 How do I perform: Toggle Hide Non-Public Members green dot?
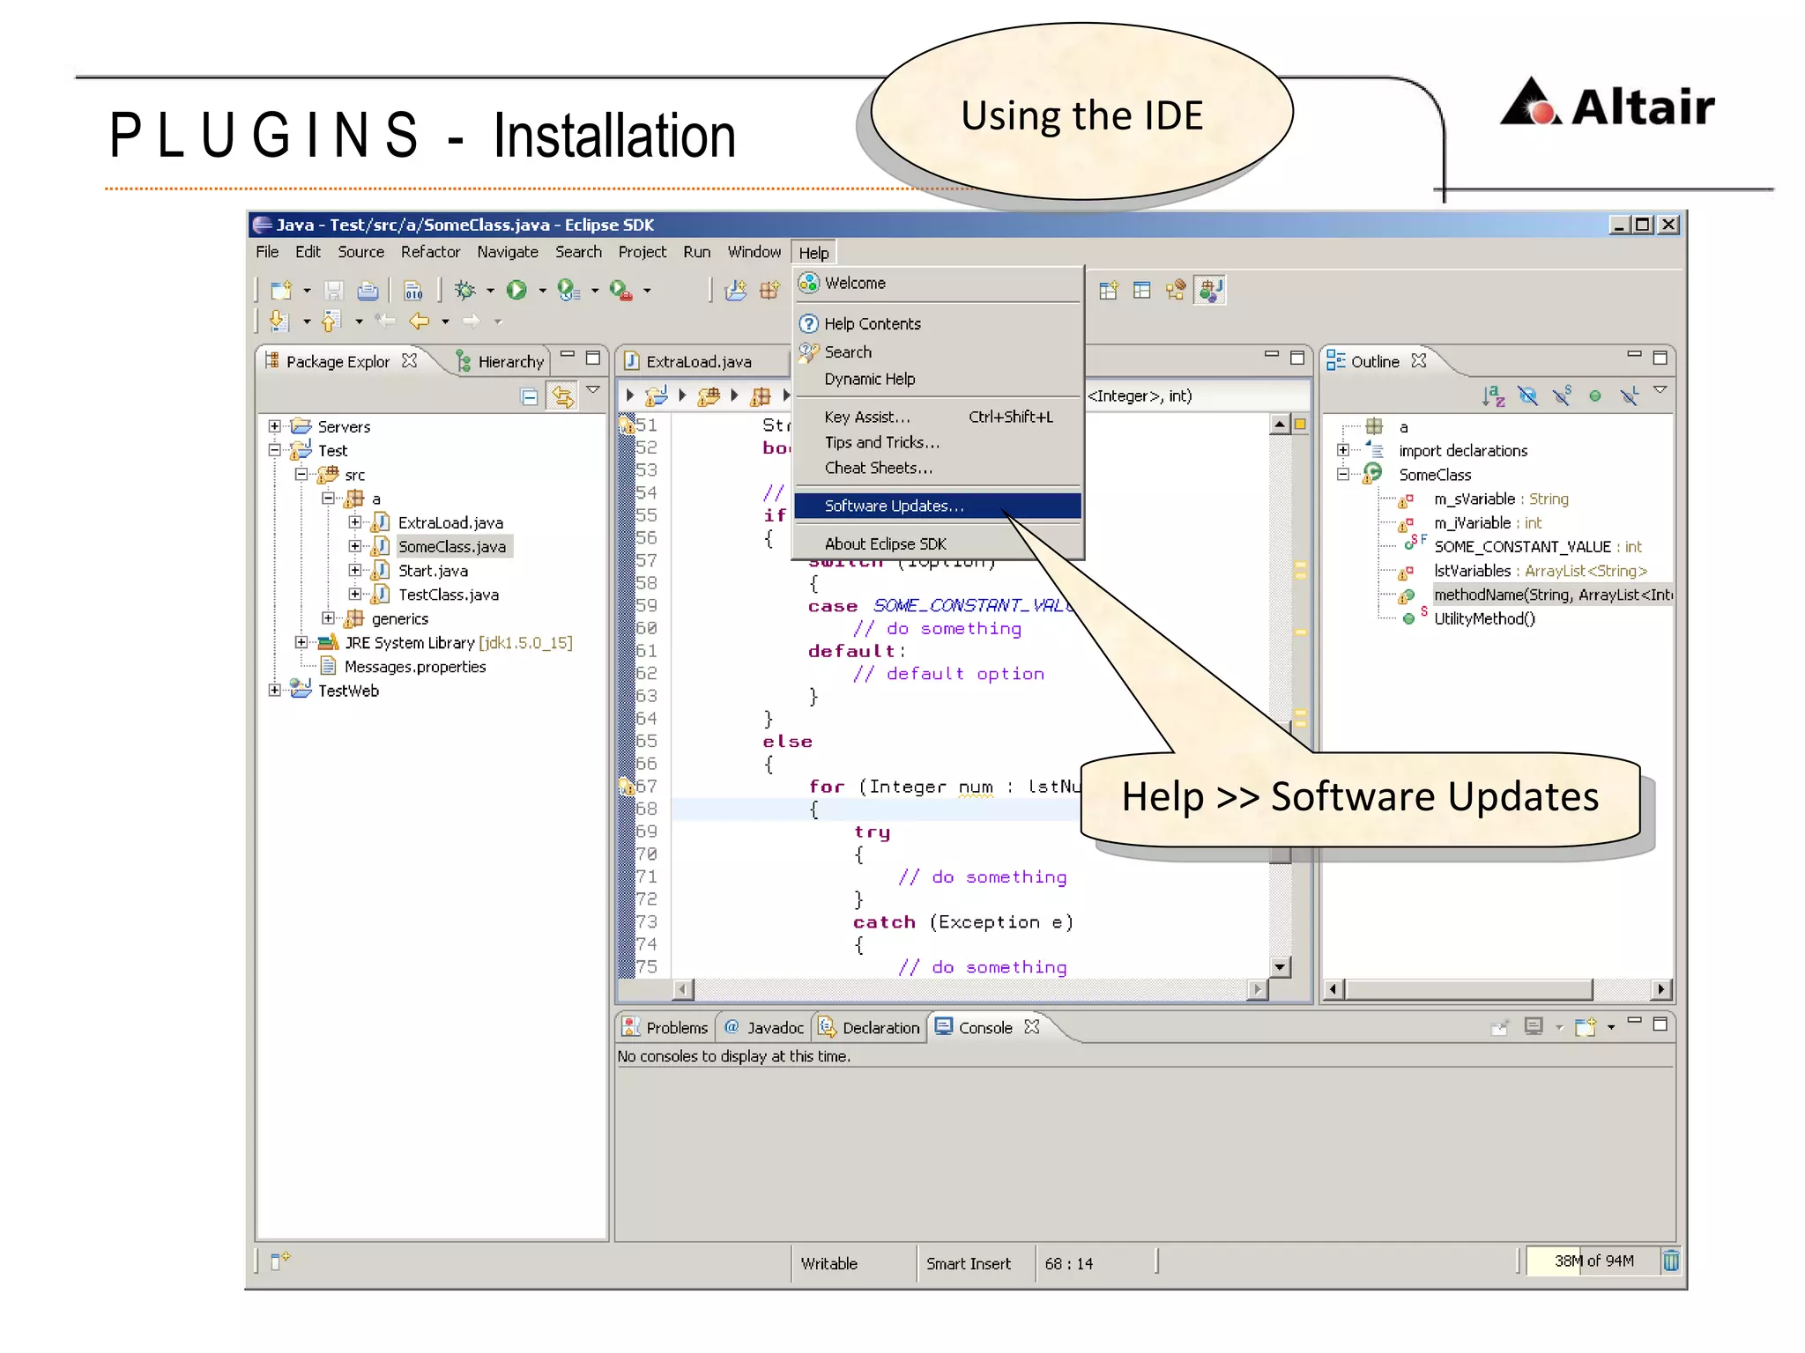tap(1595, 396)
